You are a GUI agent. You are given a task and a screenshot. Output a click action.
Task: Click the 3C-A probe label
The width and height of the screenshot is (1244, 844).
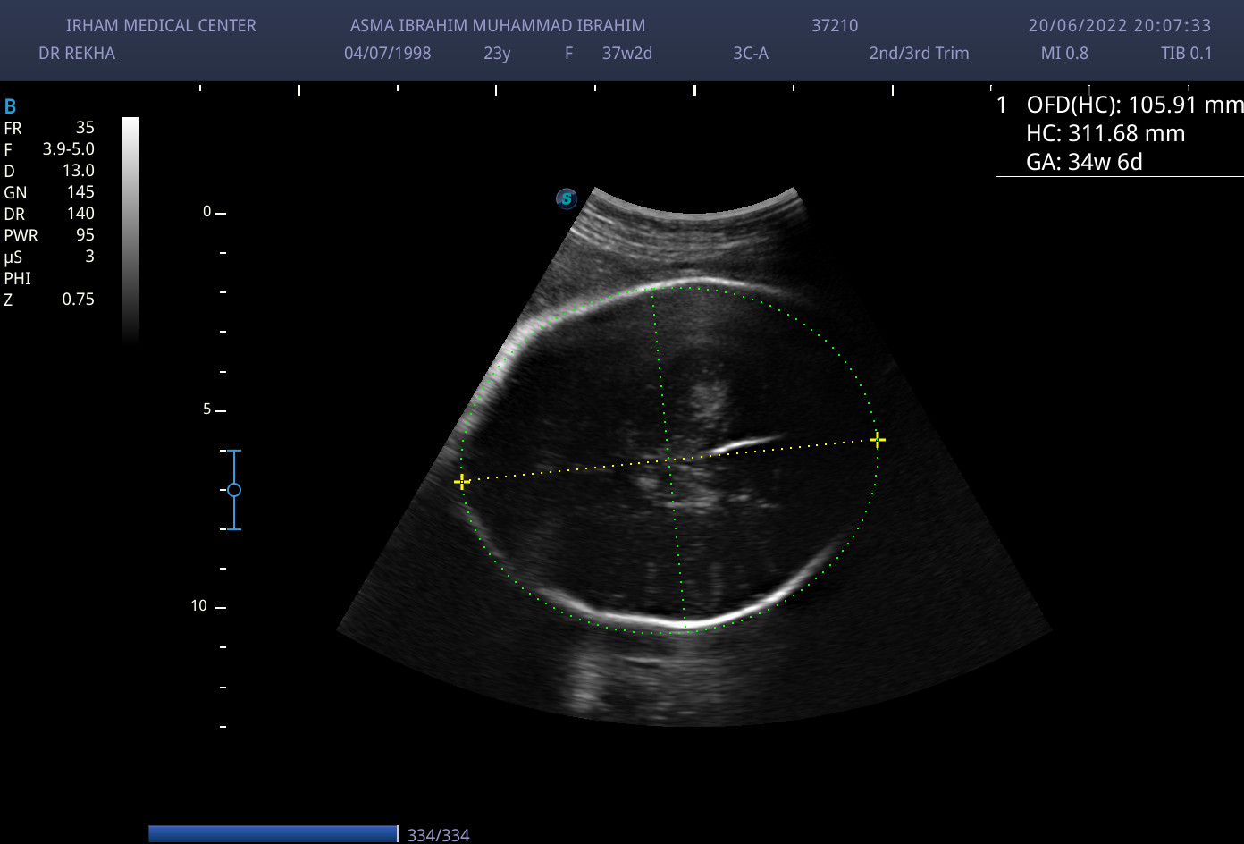(x=751, y=54)
